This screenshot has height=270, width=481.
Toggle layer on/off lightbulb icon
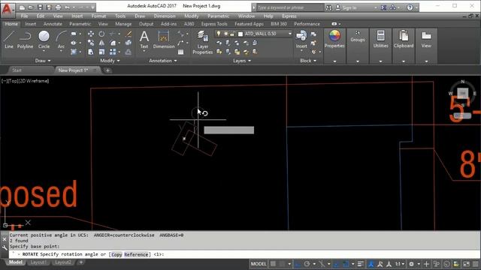pos(219,34)
